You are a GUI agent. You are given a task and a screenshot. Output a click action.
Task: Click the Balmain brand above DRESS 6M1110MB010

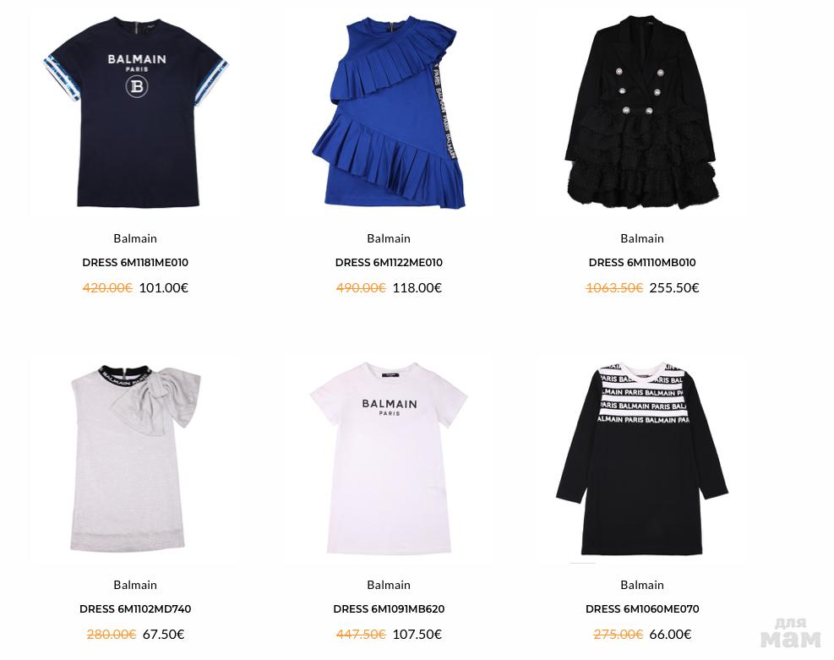[642, 238]
